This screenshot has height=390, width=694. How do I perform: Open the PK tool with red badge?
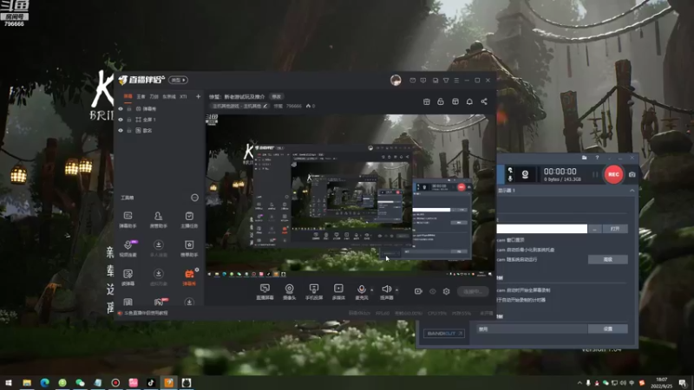[159, 302]
